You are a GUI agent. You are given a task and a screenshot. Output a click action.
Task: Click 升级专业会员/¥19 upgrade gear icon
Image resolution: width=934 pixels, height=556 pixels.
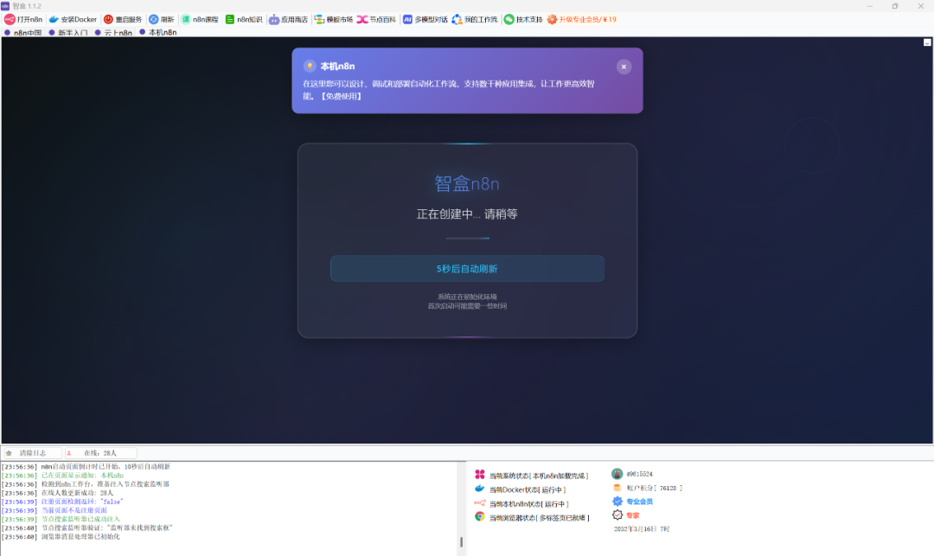coord(552,20)
